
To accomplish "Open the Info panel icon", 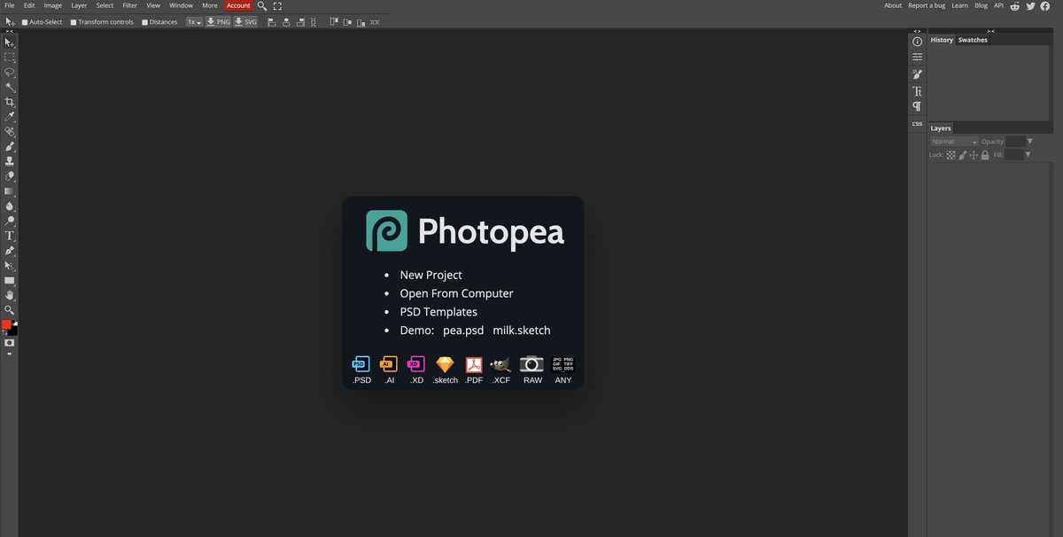I will pyautogui.click(x=917, y=42).
